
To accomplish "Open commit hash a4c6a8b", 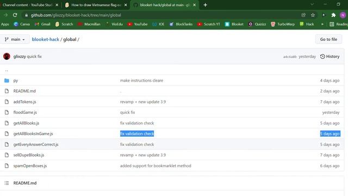I will [x=290, y=57].
